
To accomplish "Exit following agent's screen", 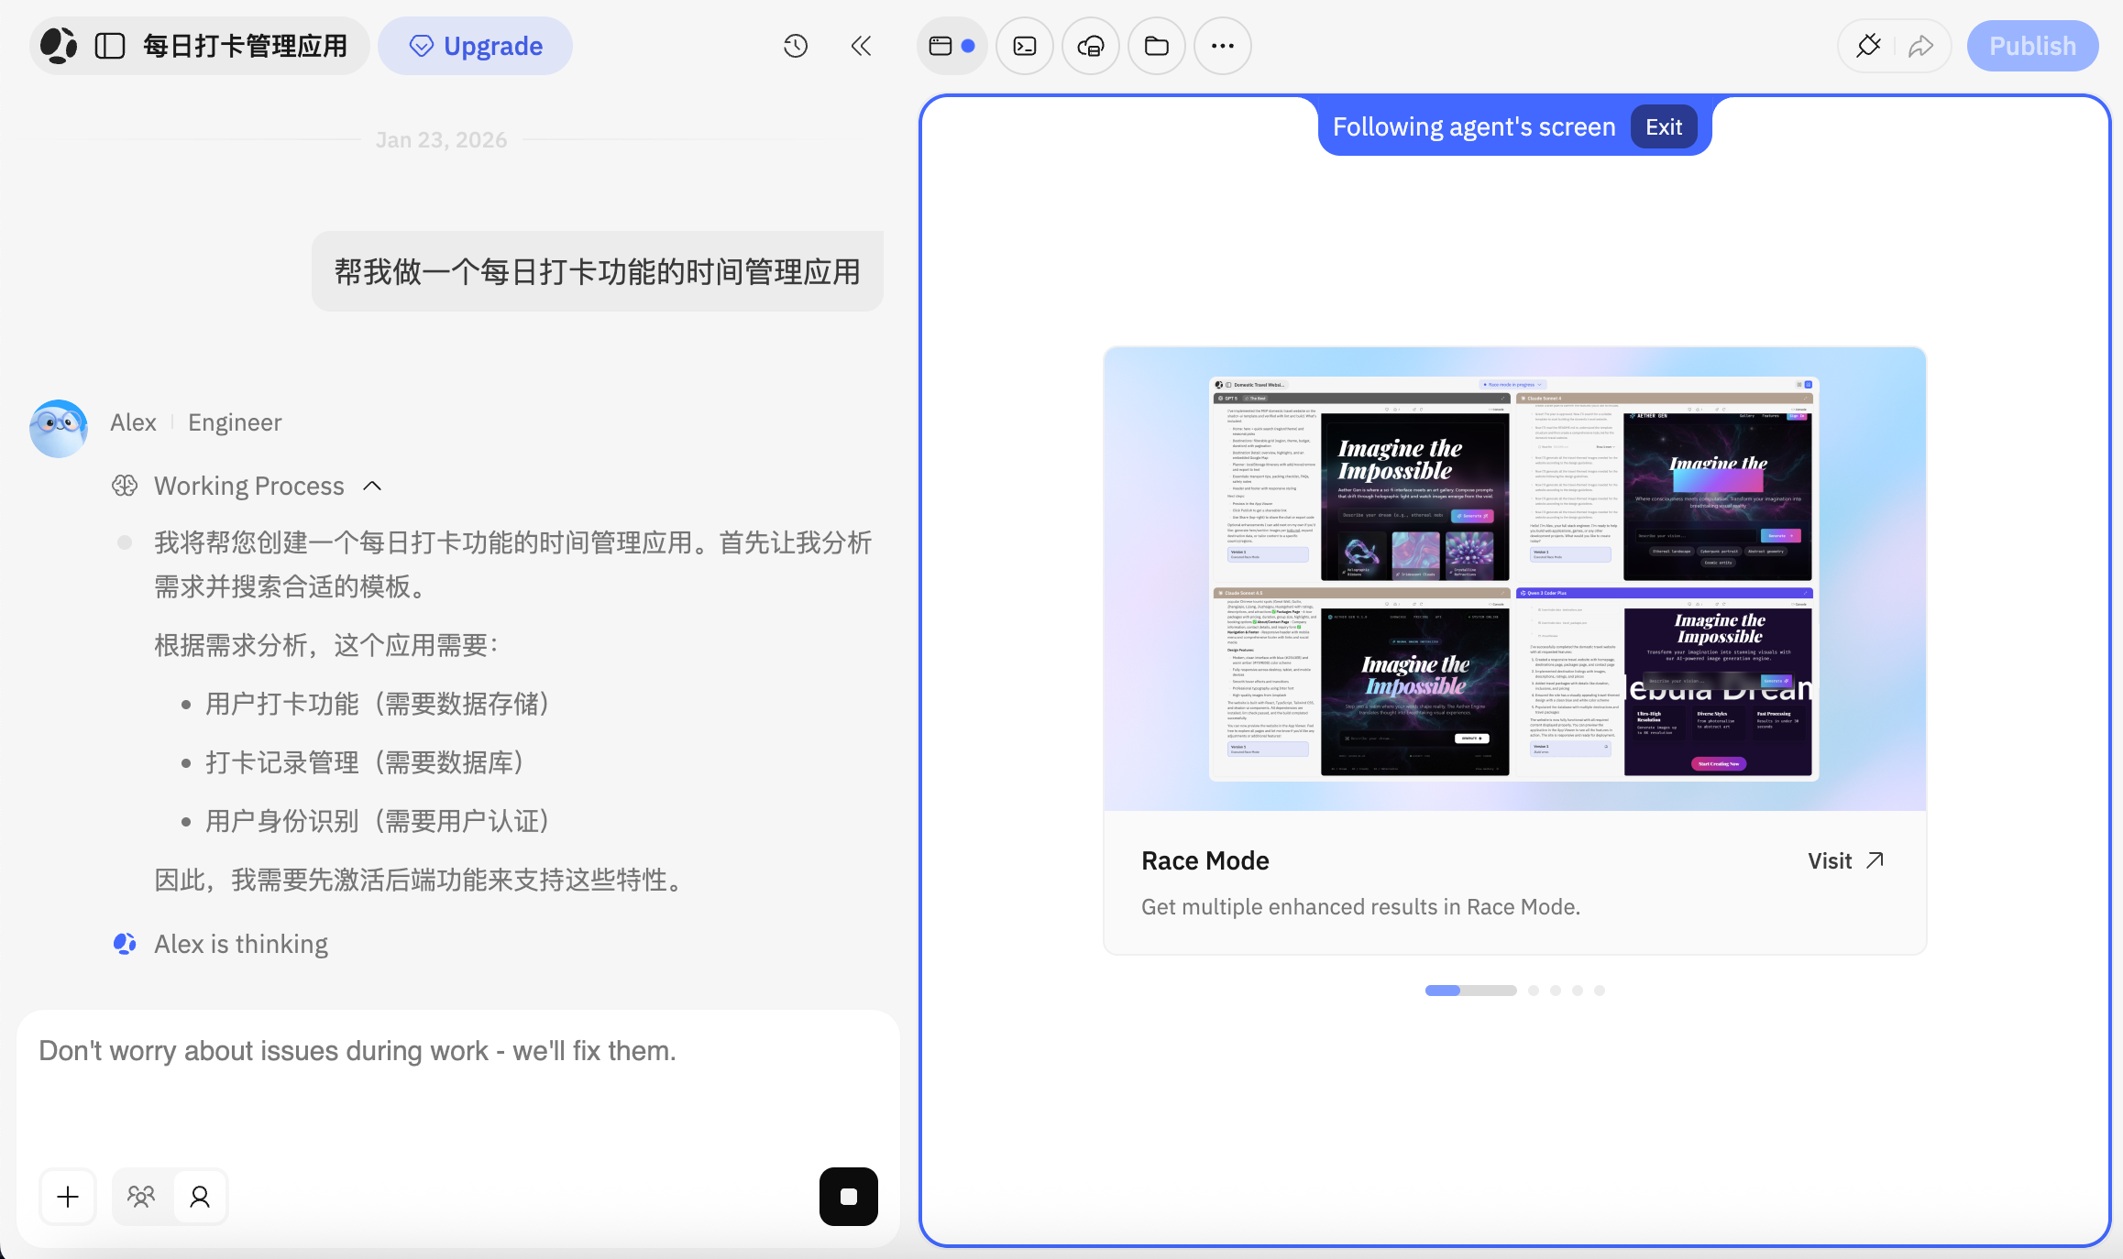I will click(x=1663, y=126).
